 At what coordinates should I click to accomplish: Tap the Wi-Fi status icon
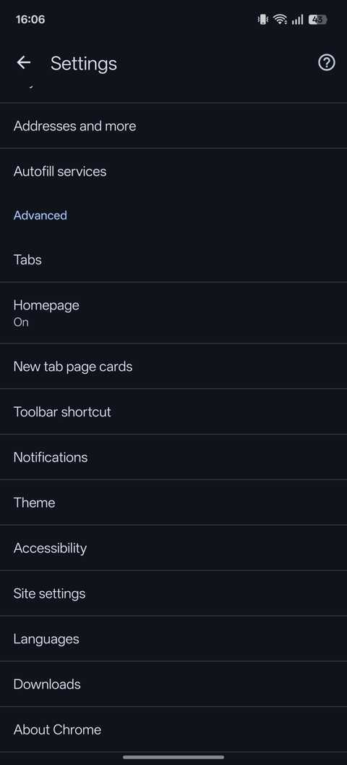(280, 20)
